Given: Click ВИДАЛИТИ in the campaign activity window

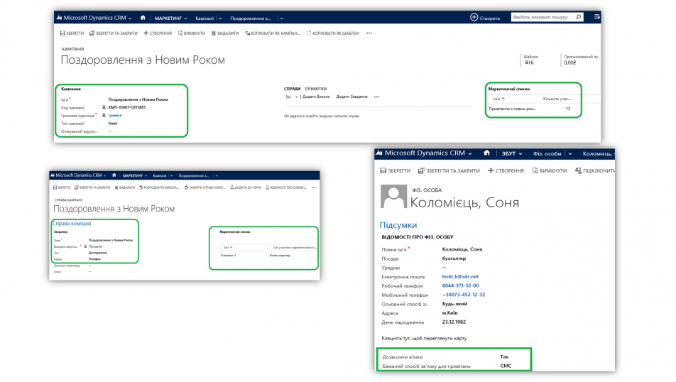Looking at the screenshot, I should pyautogui.click(x=125, y=187).
